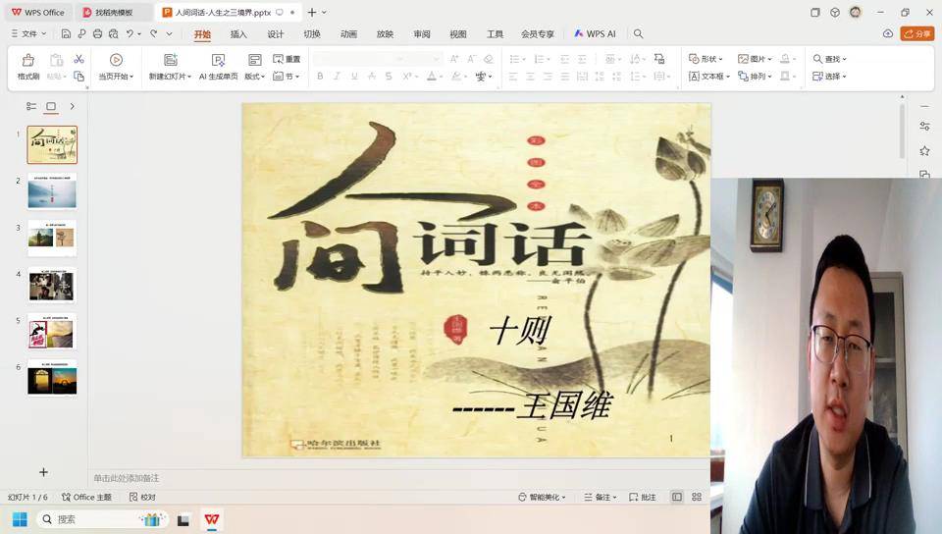Open the Section (节) dropdown
This screenshot has width=942, height=534.
click(x=286, y=77)
